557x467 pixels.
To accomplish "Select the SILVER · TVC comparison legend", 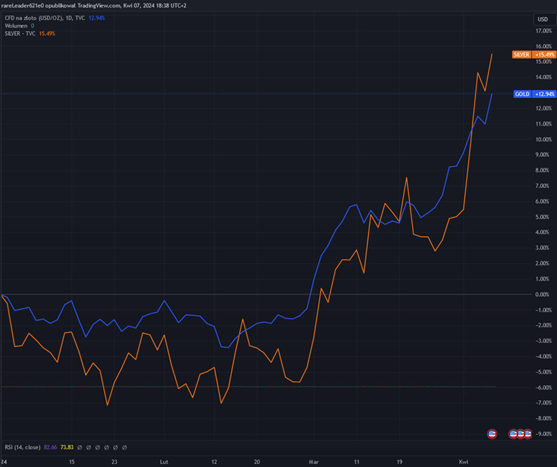I will [x=20, y=33].
